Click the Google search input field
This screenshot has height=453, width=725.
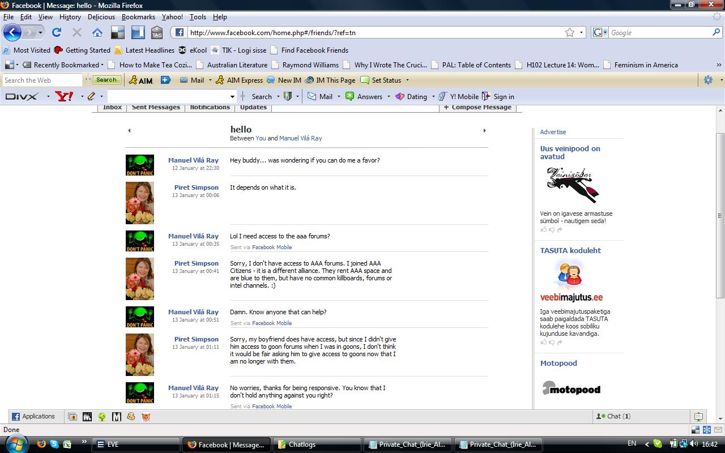pyautogui.click(x=660, y=33)
